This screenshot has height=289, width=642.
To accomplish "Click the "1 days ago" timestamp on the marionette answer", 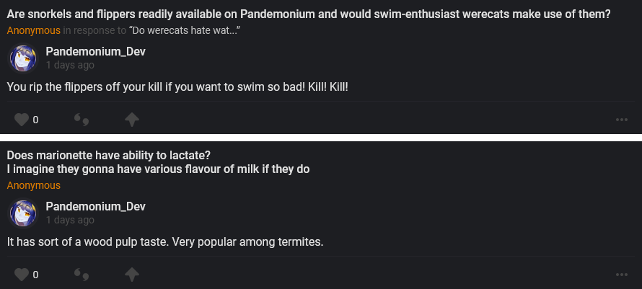I will pyautogui.click(x=70, y=220).
